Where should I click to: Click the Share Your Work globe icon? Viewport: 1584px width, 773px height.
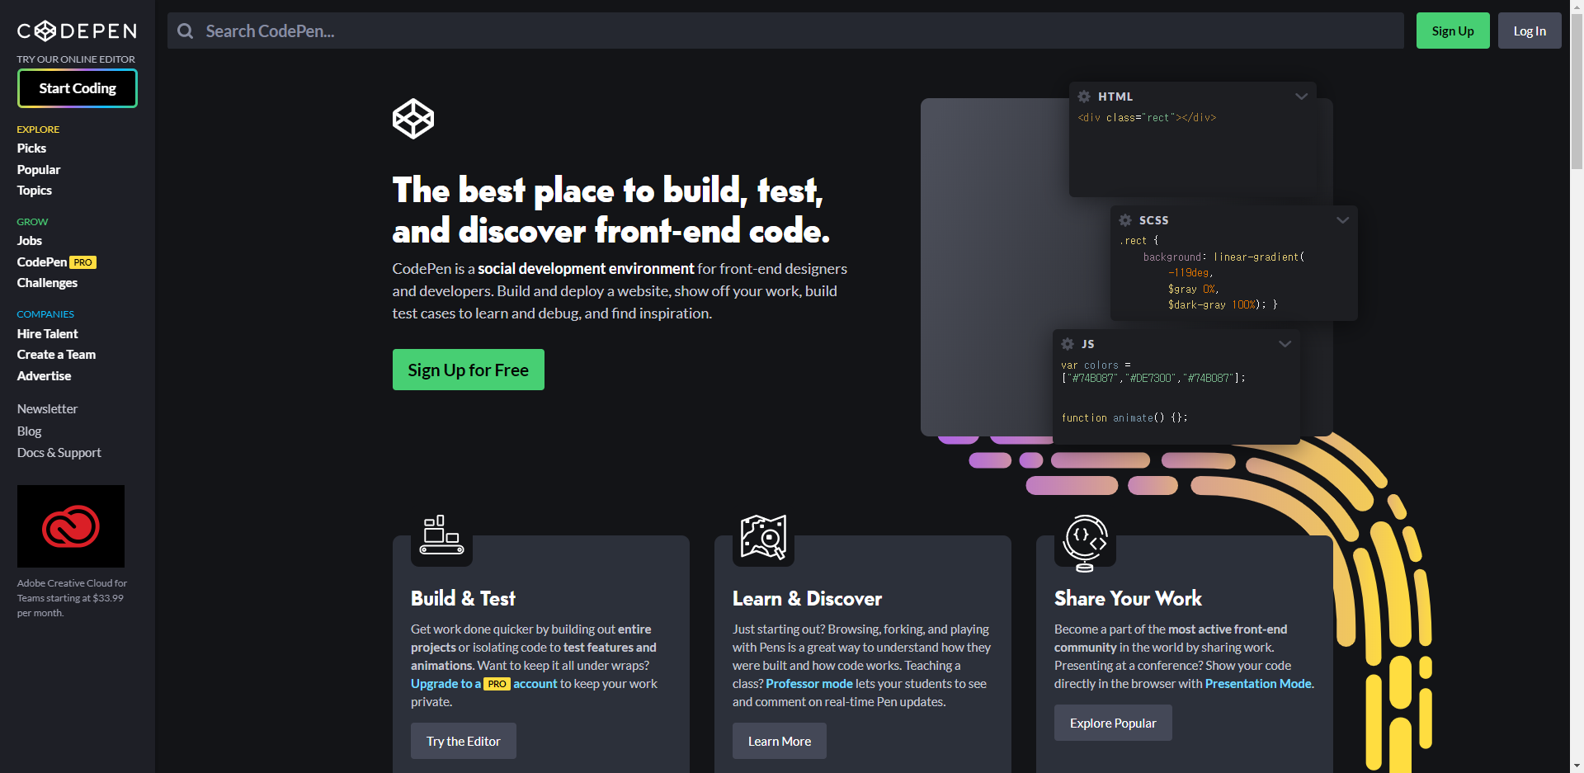click(x=1086, y=543)
